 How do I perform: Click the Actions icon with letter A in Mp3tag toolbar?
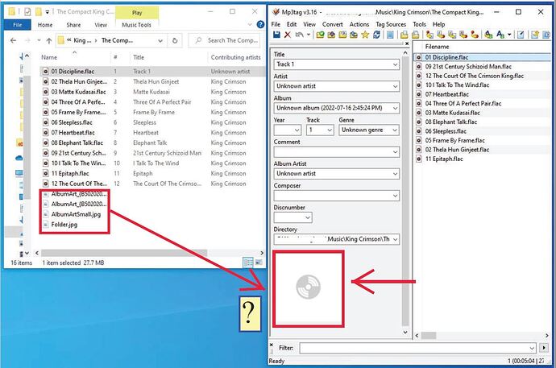click(488, 35)
